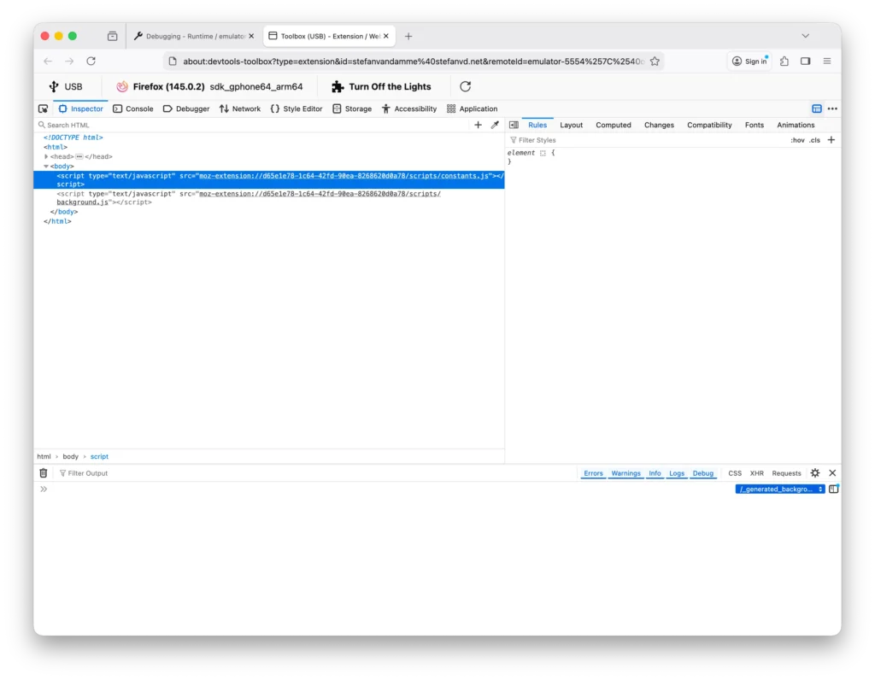
Task: Enable the Logs console filter
Action: (x=677, y=472)
